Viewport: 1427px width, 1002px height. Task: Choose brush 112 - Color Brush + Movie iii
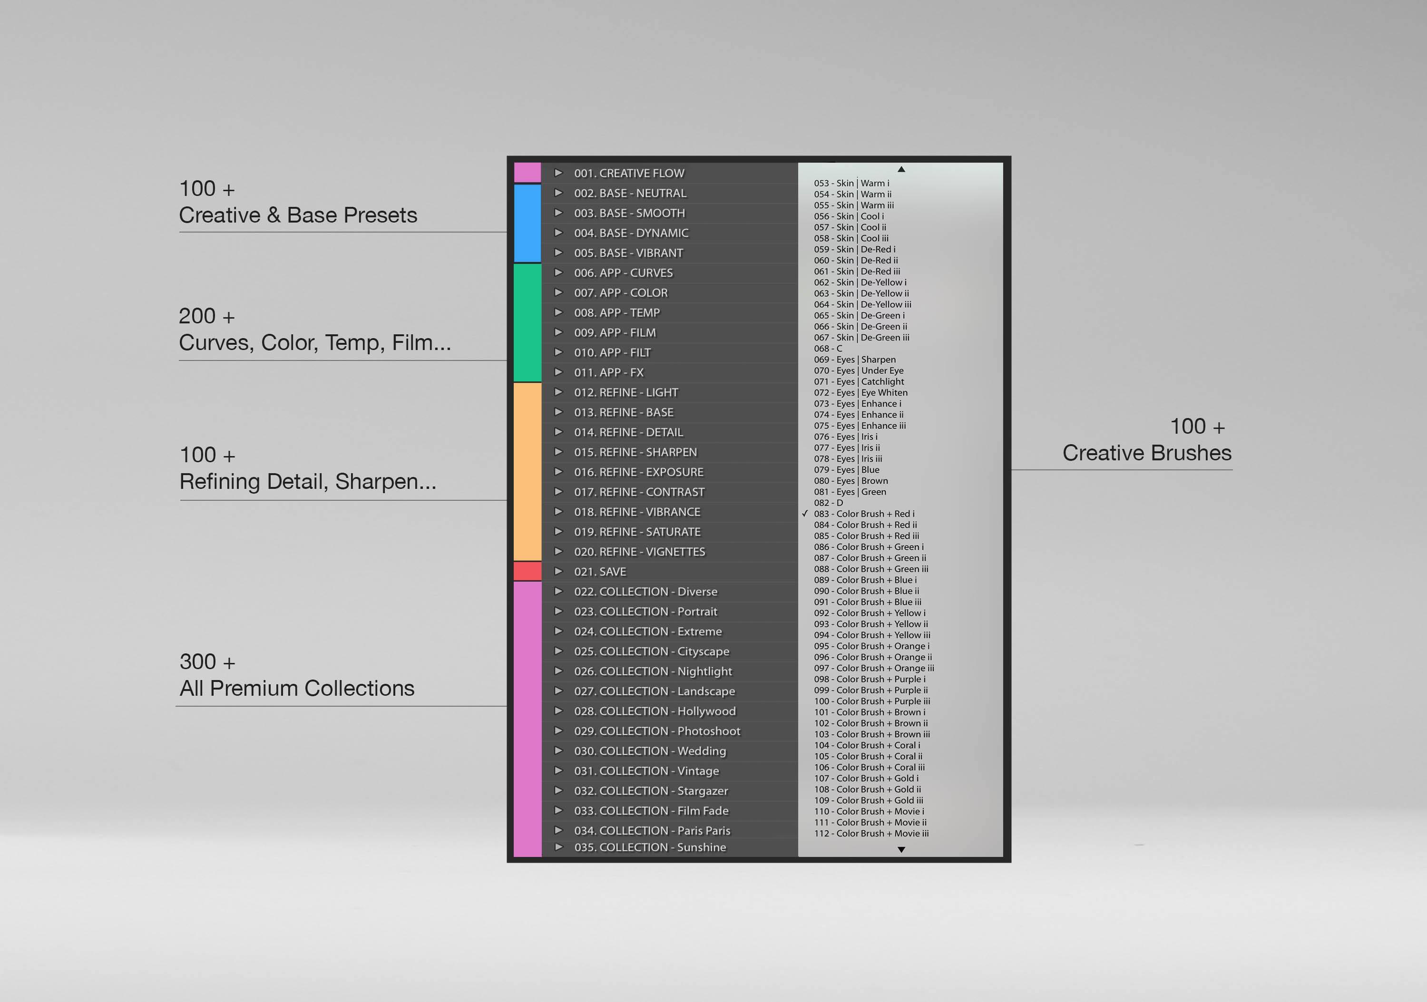[871, 833]
